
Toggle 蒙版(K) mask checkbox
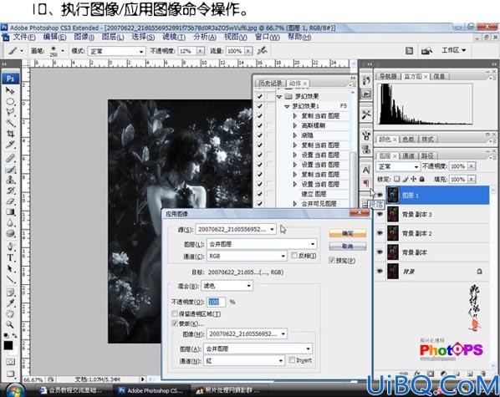[x=175, y=323]
